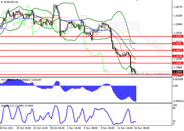Click the MACD zero level 0.00
This screenshot has height=131, width=184.
coord(175,86)
